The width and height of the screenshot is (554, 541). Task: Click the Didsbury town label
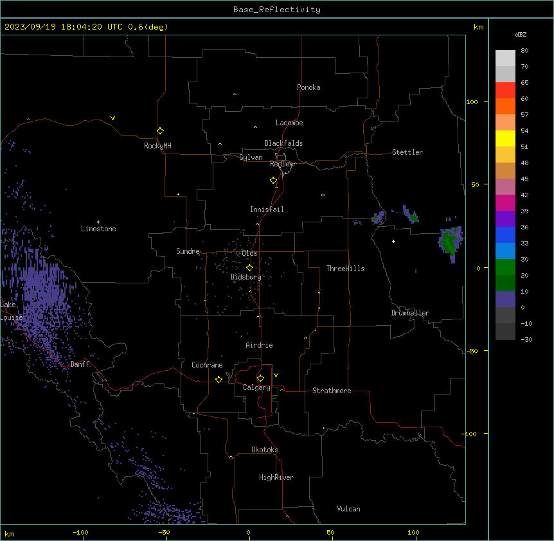coord(246,277)
